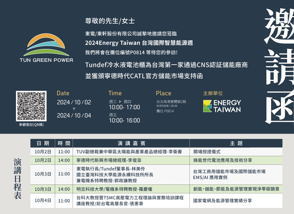Click the topic 綠能世代電池應用及技術分享
The image size is (294, 214).
[x=223, y=160]
